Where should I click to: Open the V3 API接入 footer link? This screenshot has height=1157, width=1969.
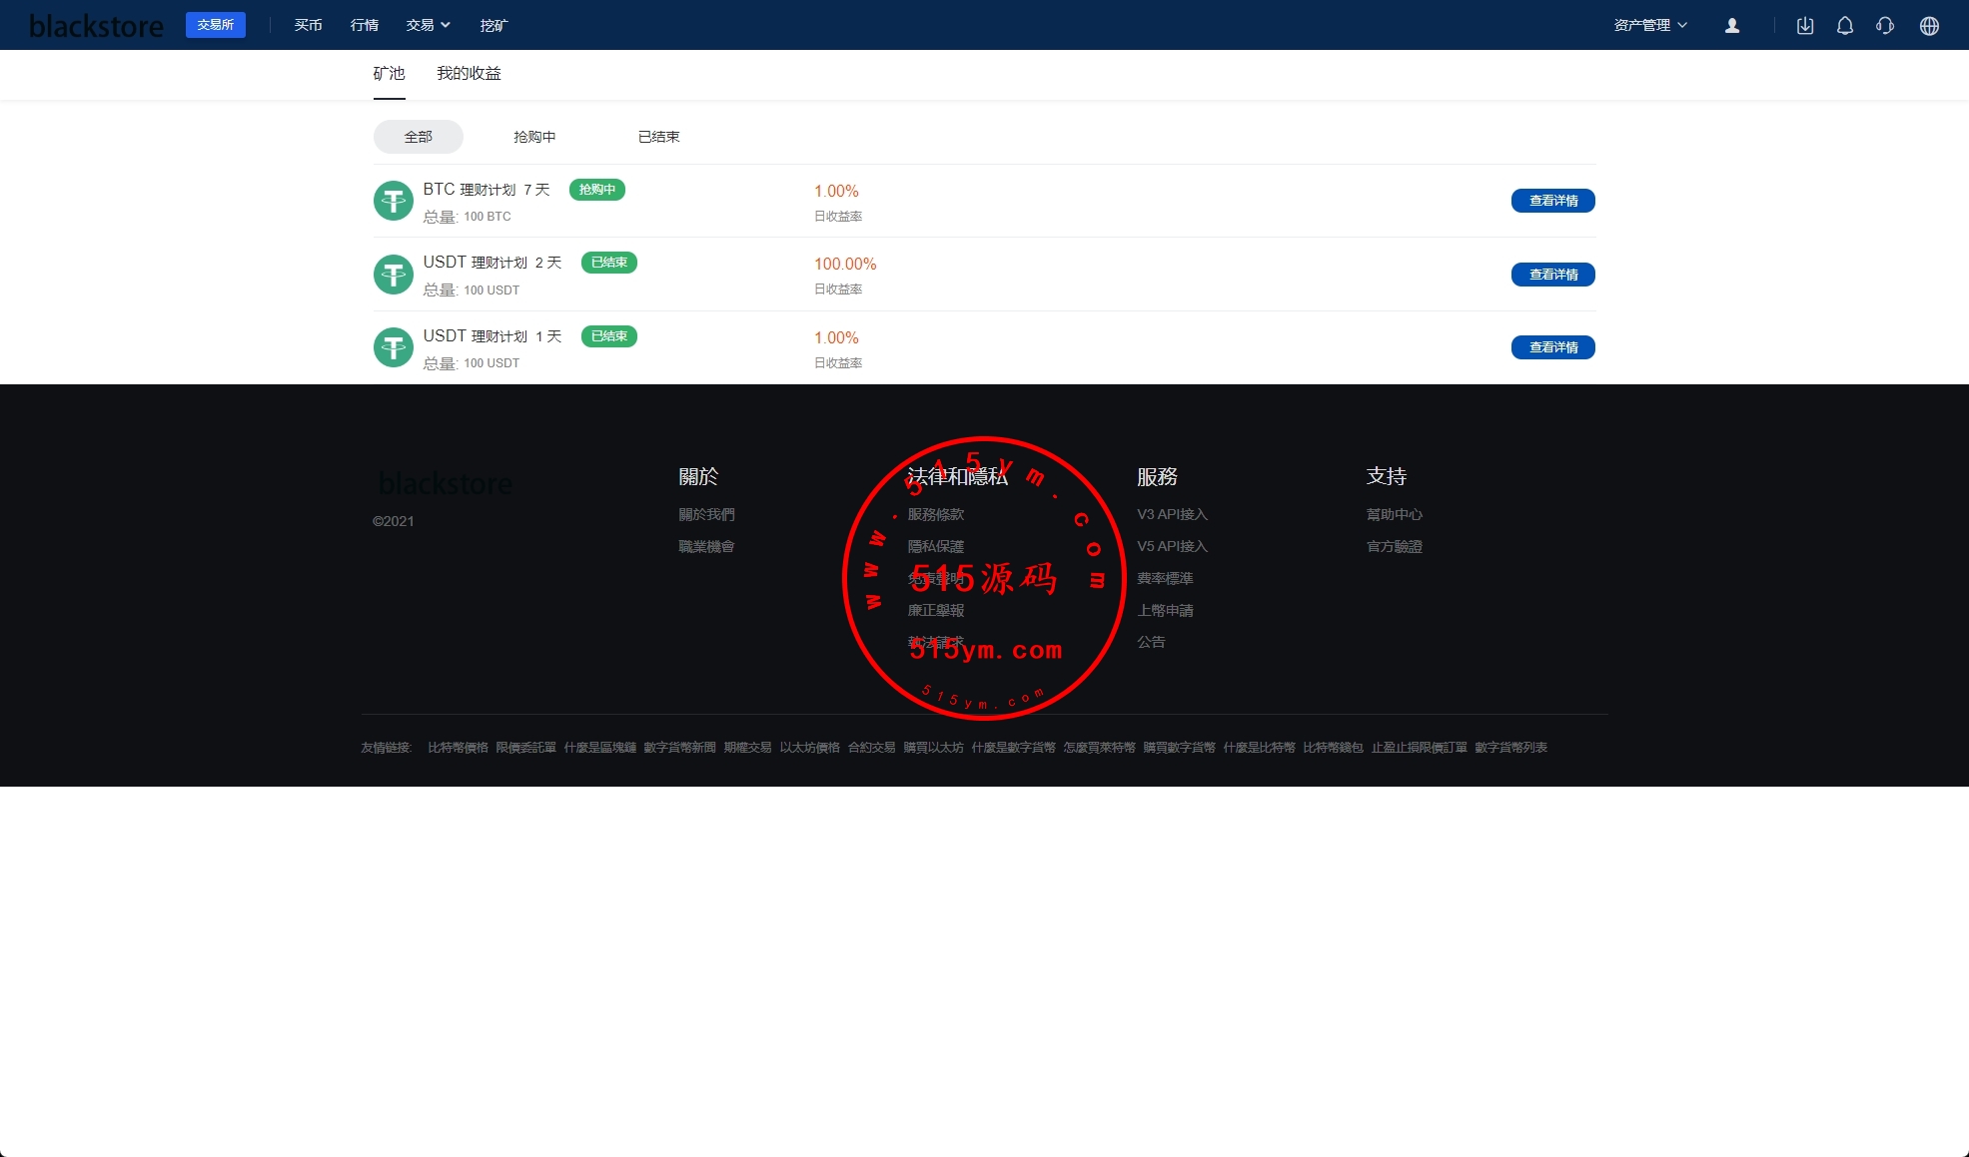[1172, 514]
